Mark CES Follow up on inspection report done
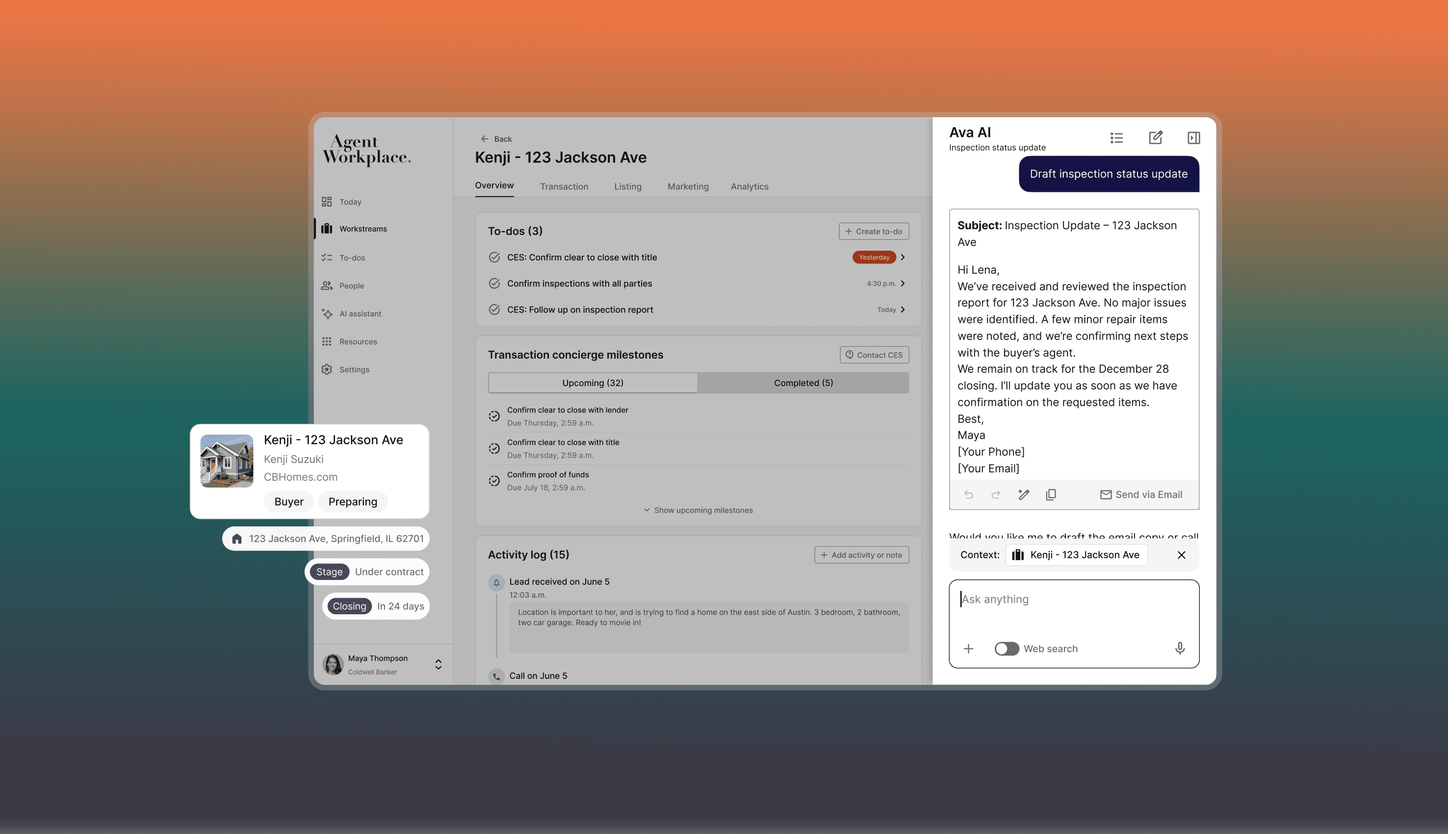The width and height of the screenshot is (1448, 834). [494, 310]
